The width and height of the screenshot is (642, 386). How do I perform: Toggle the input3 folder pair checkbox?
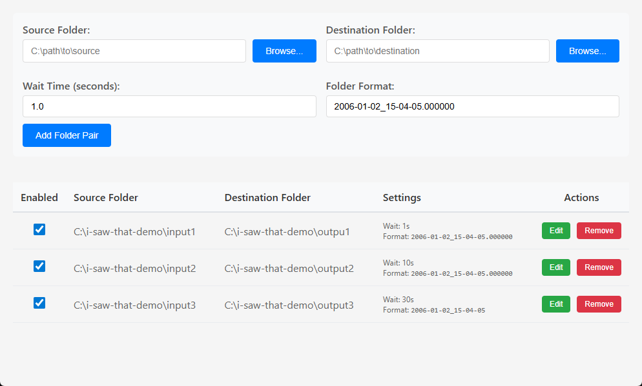[x=39, y=303]
